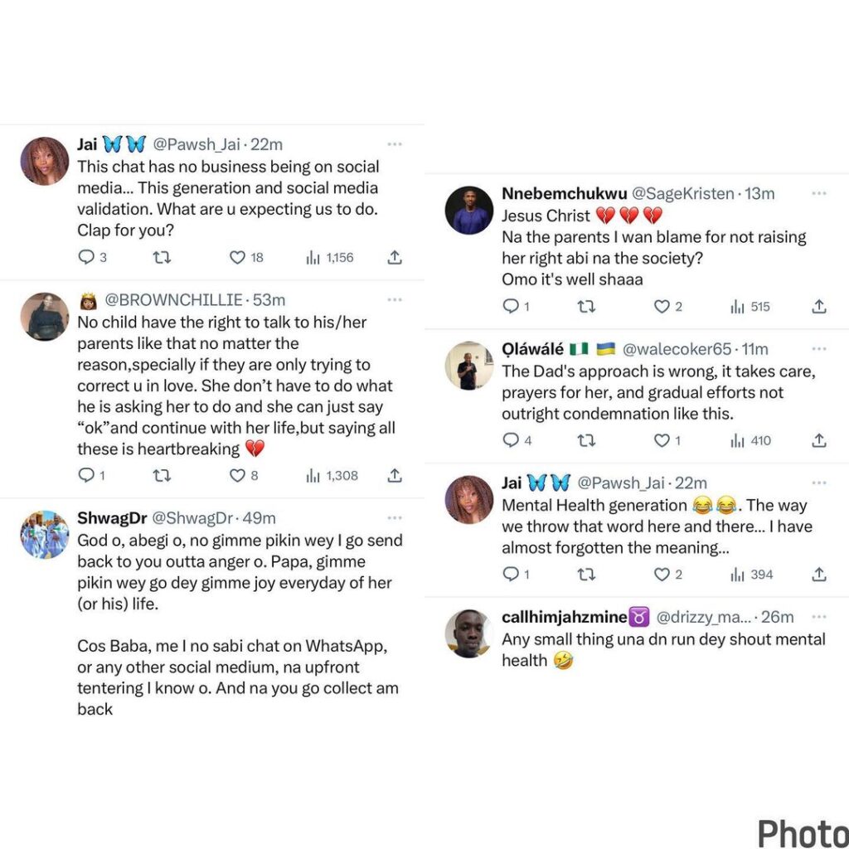Screen dimensions: 849x849
Task: Retweet the @BROWNCHILLIE tweet
Action: [162, 476]
